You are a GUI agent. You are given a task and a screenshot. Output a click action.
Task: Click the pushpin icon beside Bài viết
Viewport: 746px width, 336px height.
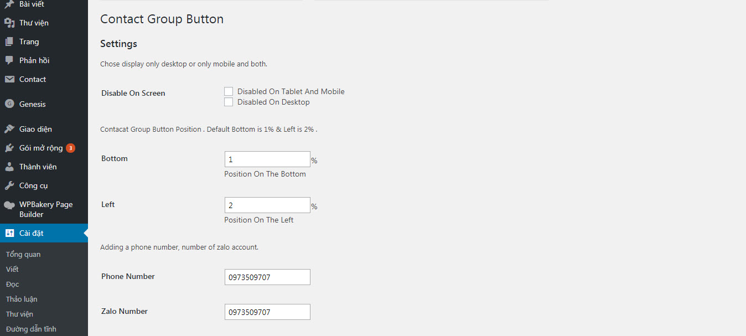click(x=9, y=4)
